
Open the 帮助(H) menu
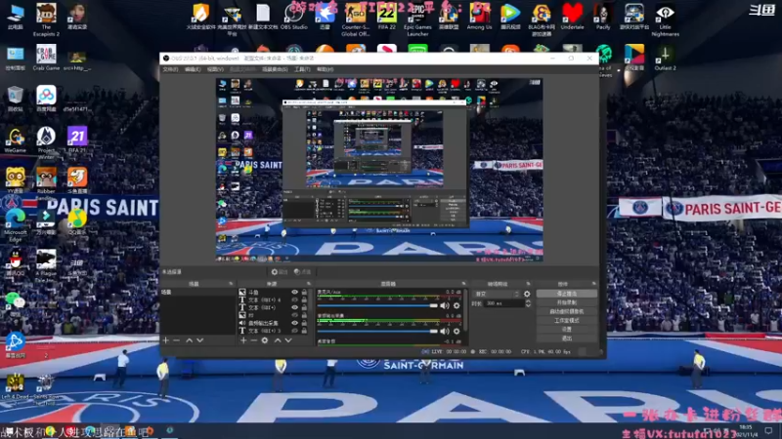[x=325, y=69]
